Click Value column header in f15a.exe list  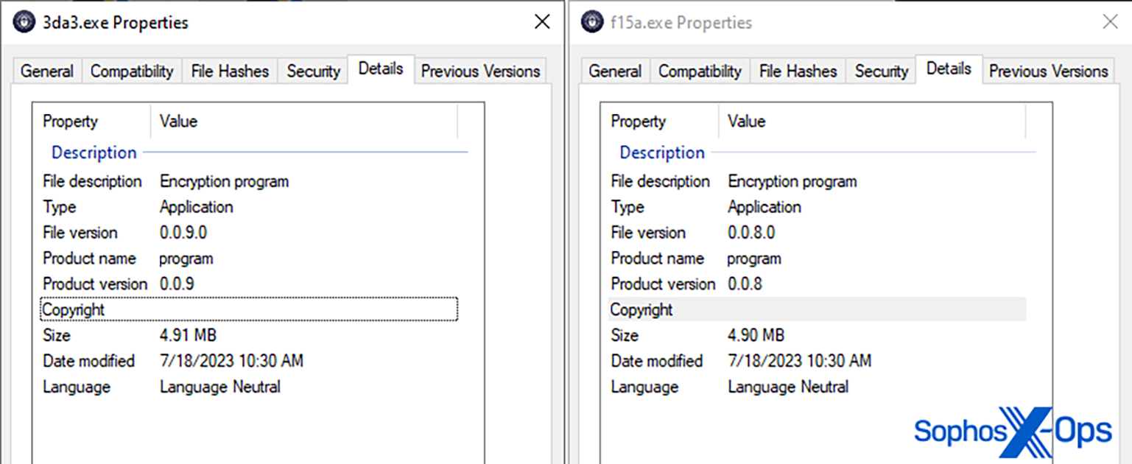(x=747, y=122)
